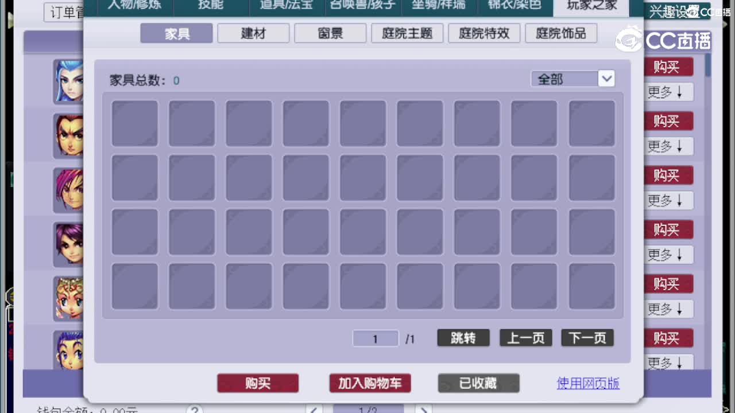The height and width of the screenshot is (413, 735).
Task: Switch to the 建材 tab
Action: tap(253, 33)
